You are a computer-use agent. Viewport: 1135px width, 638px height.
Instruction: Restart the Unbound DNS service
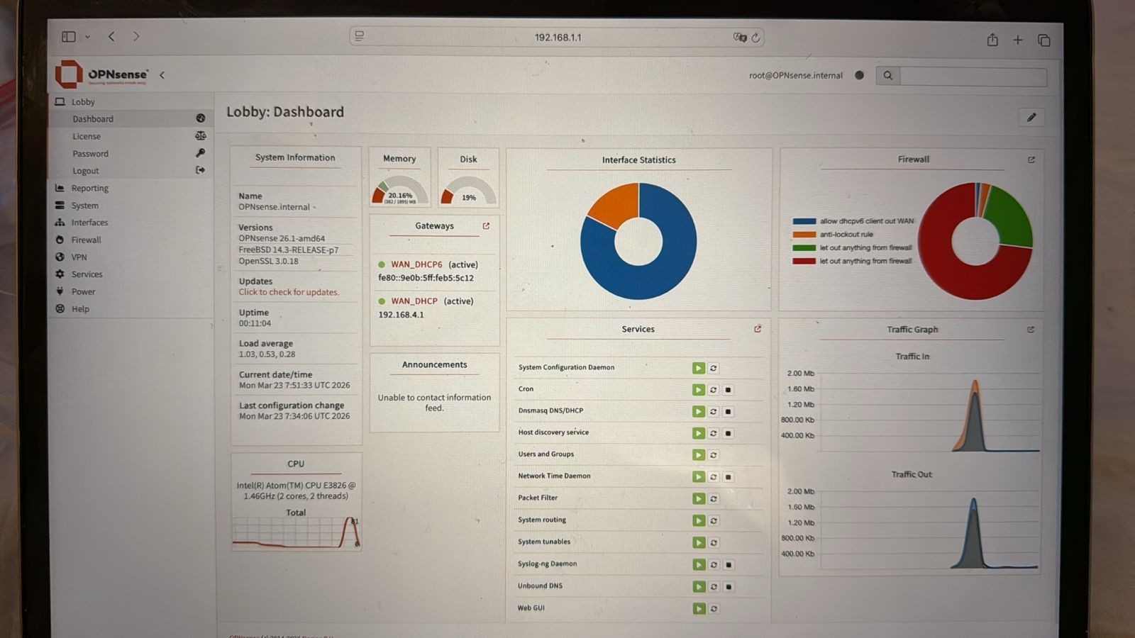click(714, 587)
